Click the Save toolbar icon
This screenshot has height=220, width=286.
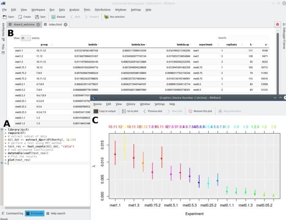click(40, 17)
